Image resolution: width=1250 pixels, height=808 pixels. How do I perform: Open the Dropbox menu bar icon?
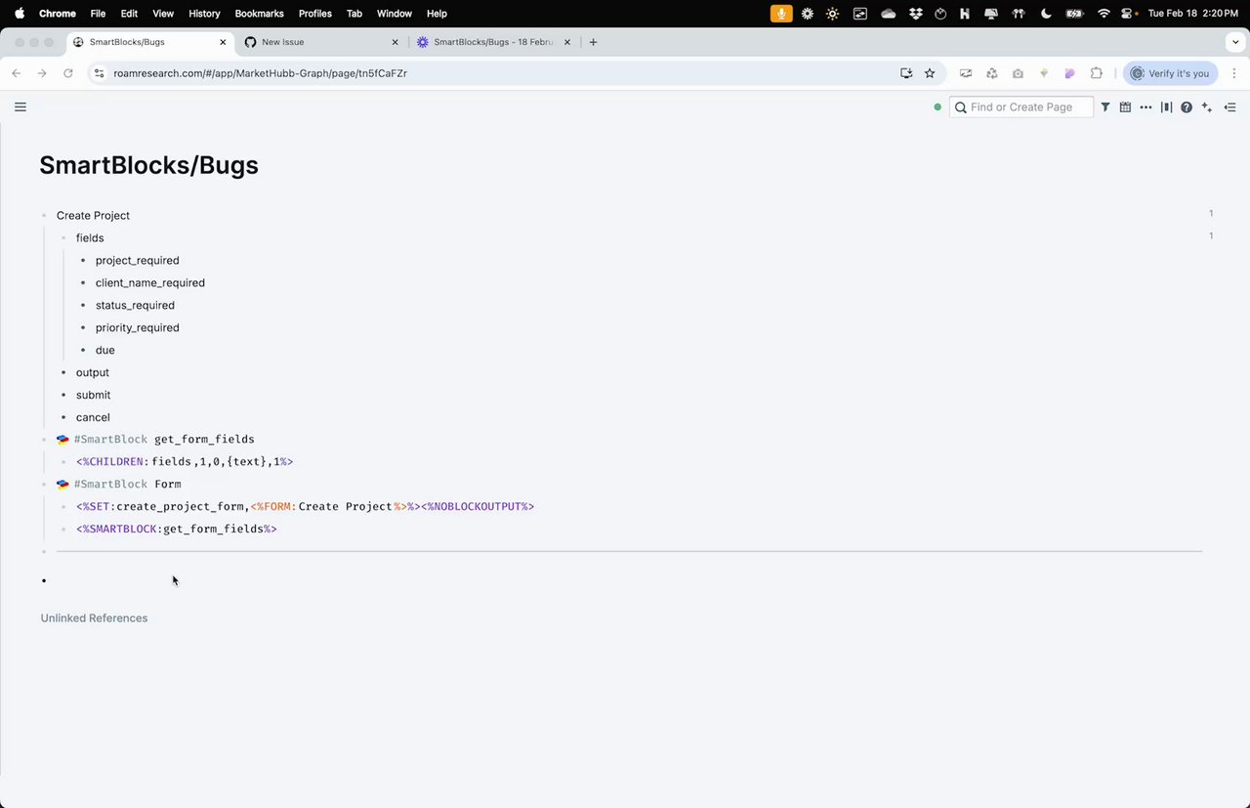pyautogui.click(x=915, y=14)
